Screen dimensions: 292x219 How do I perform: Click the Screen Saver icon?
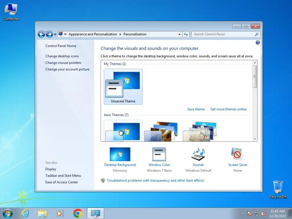click(x=238, y=154)
